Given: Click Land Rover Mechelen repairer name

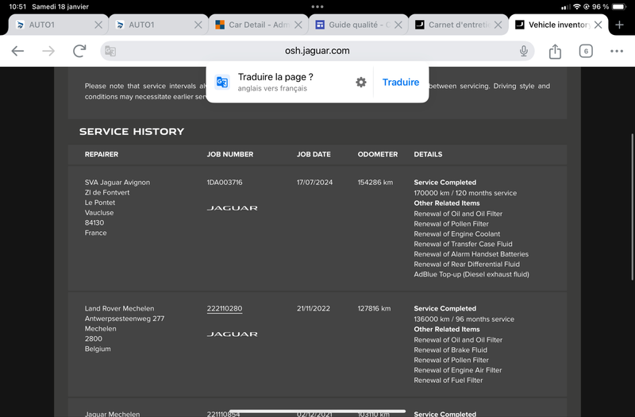Looking at the screenshot, I should click(x=119, y=308).
